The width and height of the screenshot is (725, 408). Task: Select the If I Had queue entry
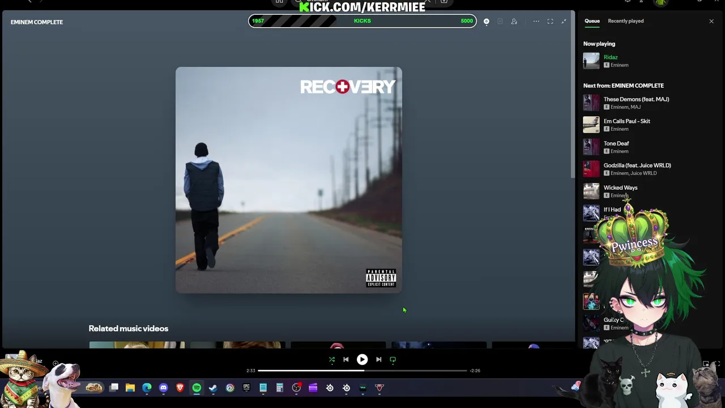[612, 210]
